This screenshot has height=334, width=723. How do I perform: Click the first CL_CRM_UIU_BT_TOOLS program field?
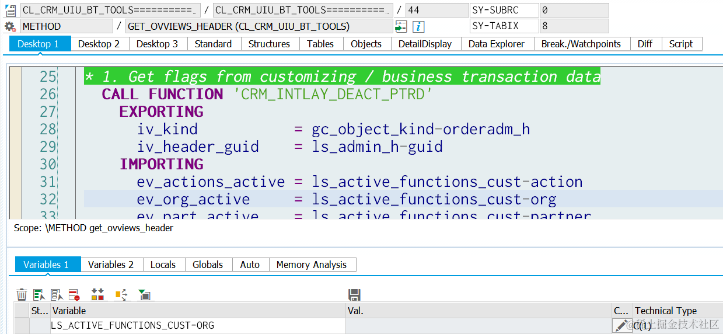point(110,10)
